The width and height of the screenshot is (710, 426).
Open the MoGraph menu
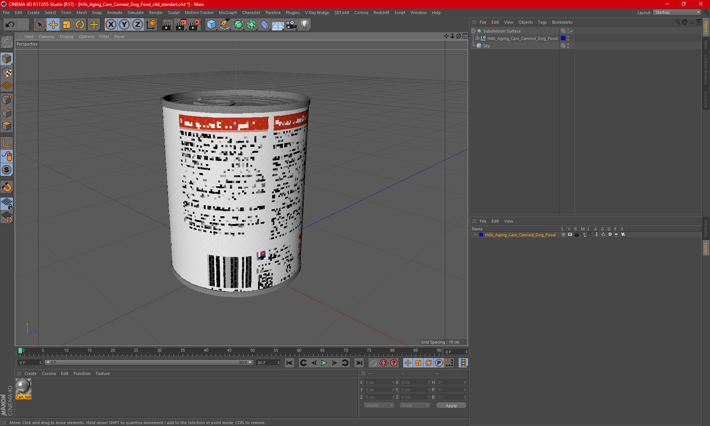(x=228, y=13)
